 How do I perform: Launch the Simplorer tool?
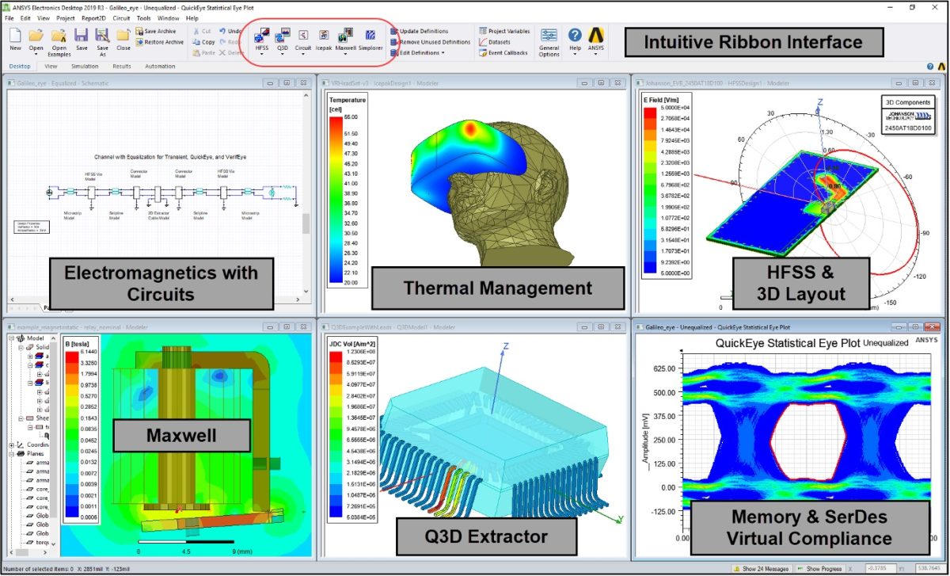pyautogui.click(x=371, y=36)
